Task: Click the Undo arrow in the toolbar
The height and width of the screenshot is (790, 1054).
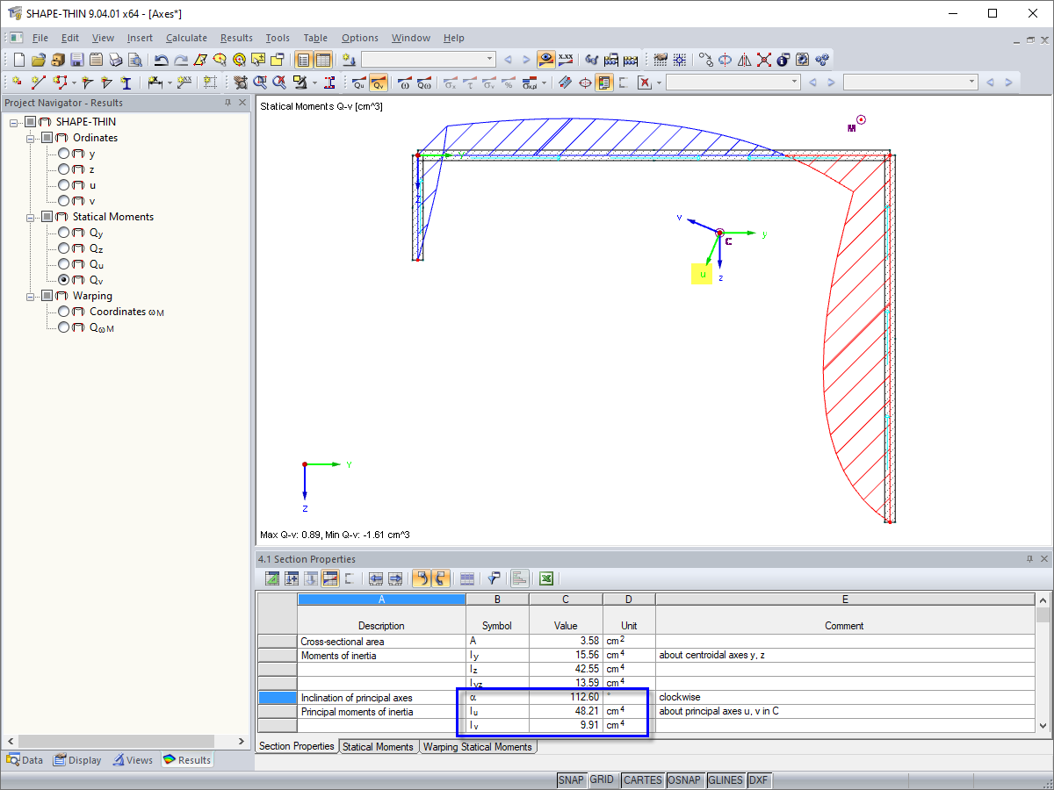Action: (161, 60)
